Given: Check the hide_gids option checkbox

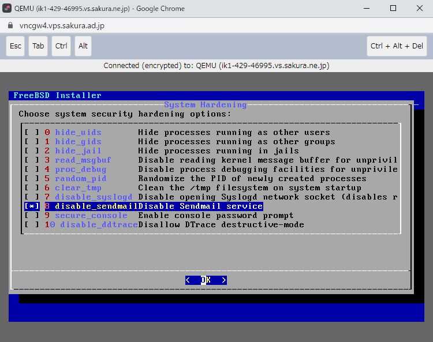Looking at the screenshot, I should point(32,142).
